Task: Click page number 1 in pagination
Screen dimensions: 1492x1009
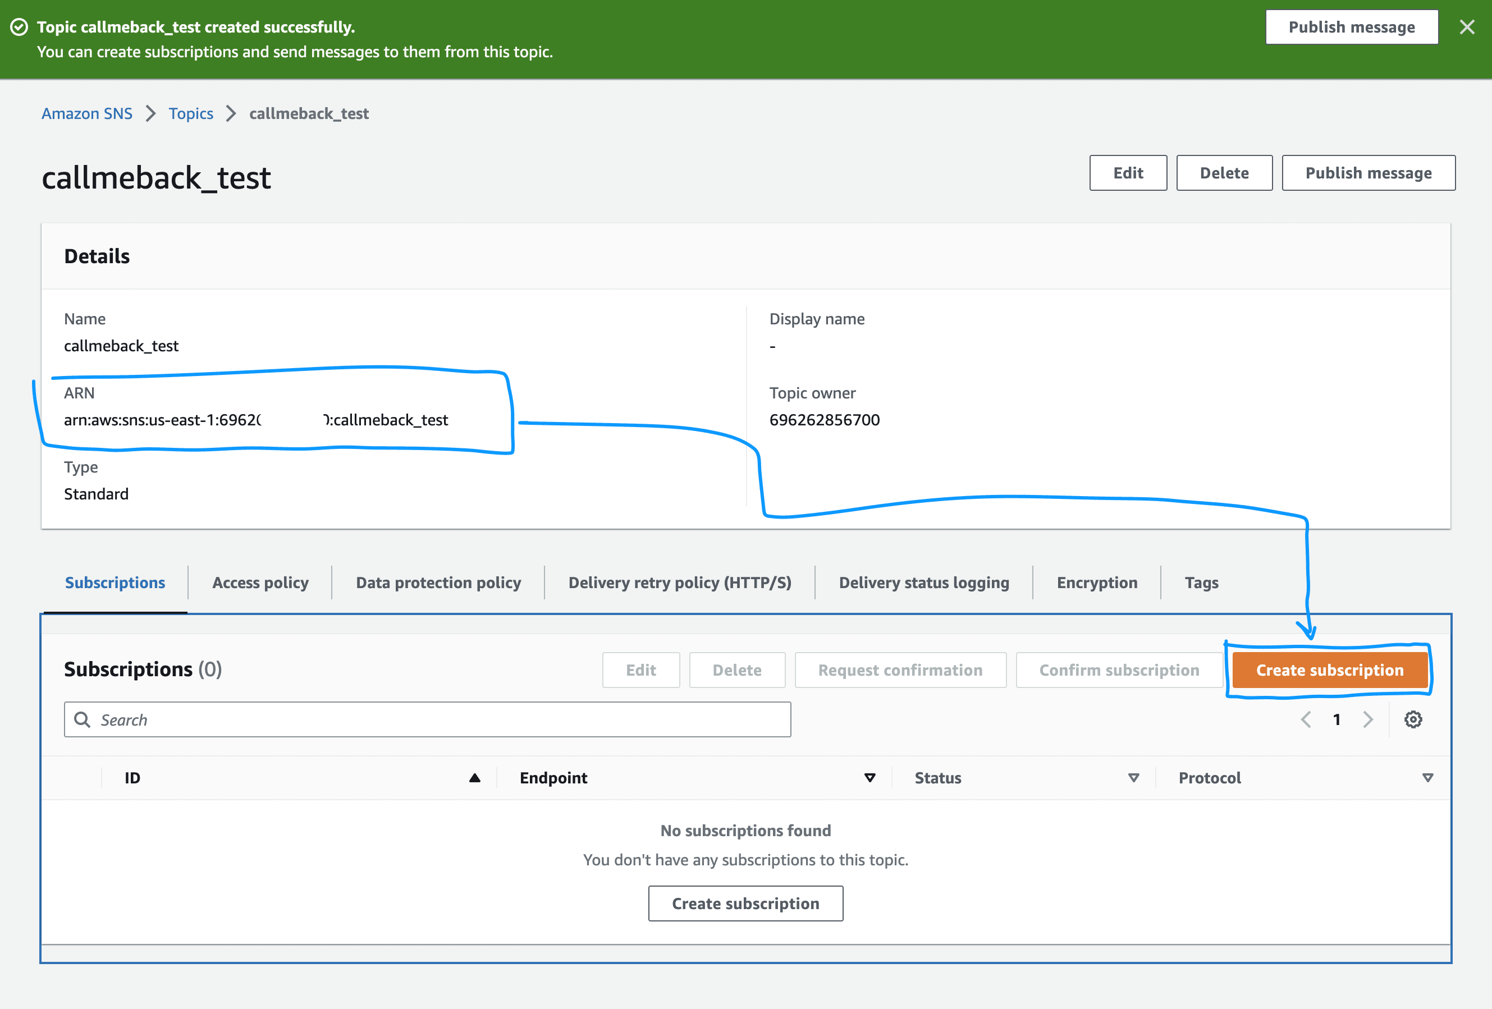Action: 1337,719
